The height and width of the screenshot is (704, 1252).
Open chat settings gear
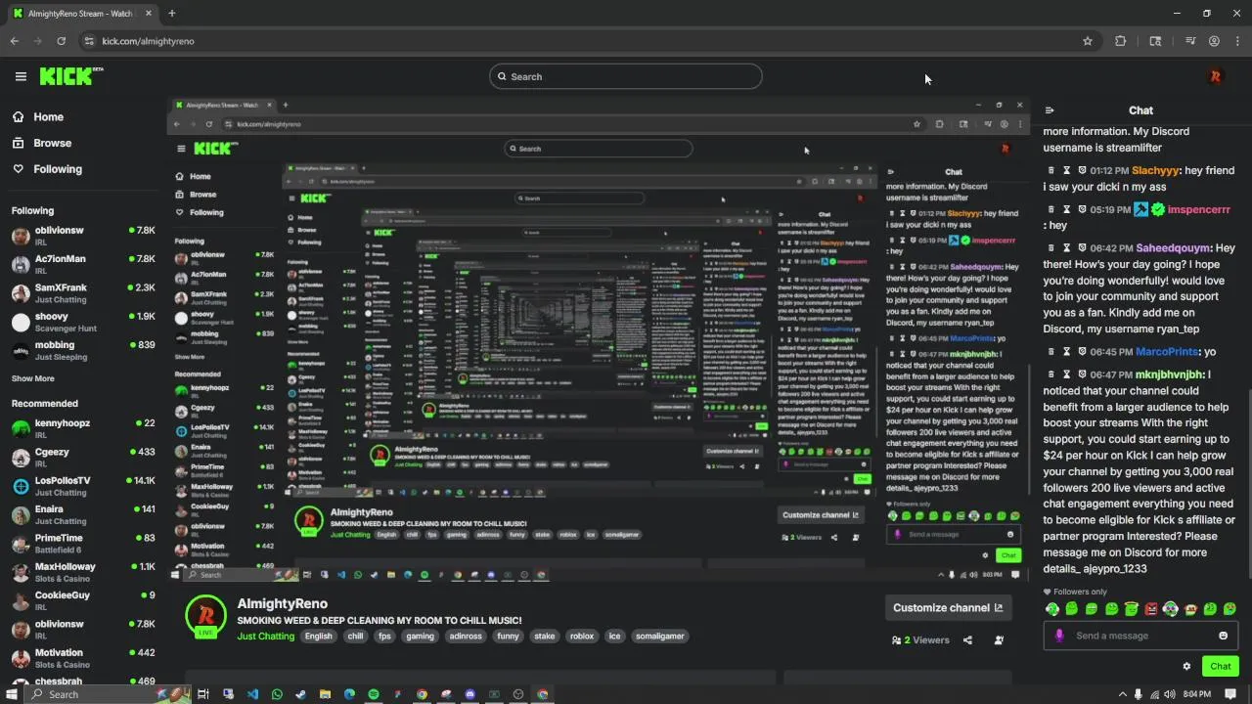tap(1186, 666)
